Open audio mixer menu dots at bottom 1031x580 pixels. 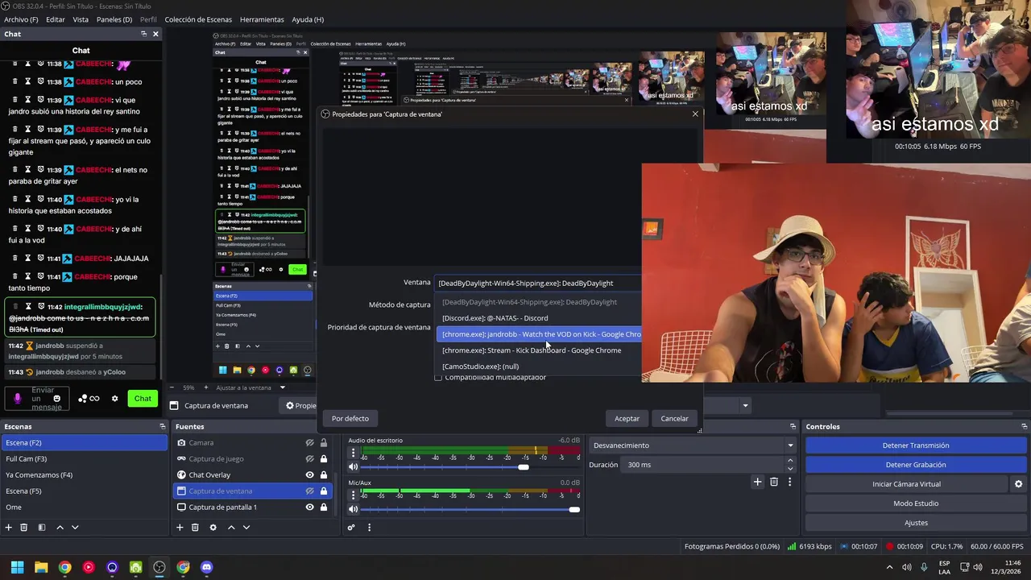[369, 528]
